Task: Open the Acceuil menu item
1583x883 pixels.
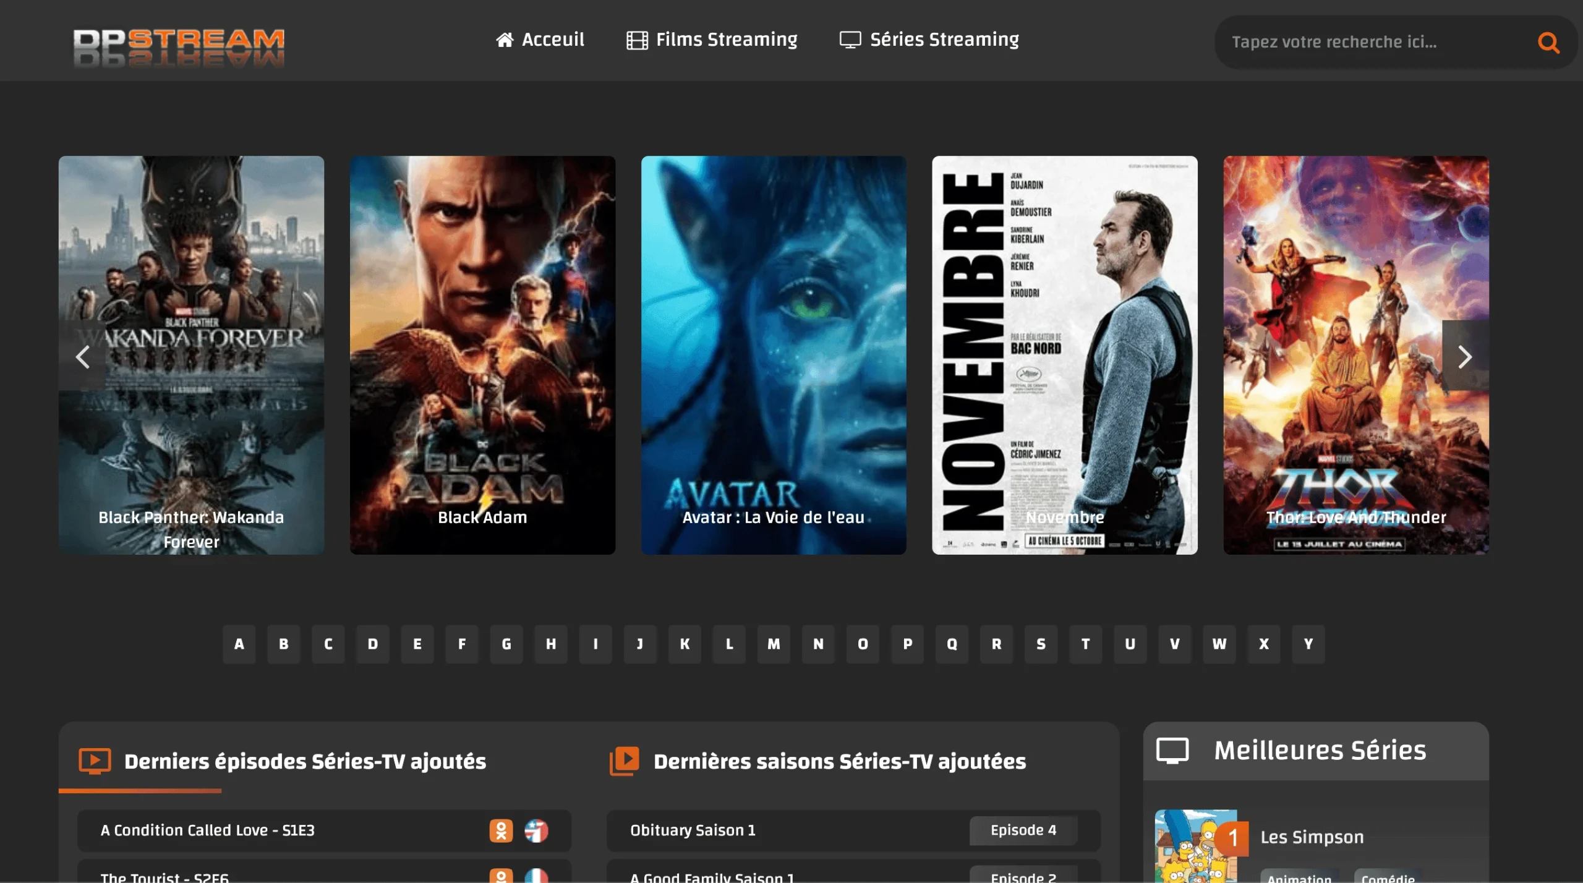Action: [553, 39]
